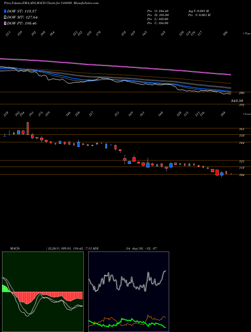This screenshot has width=251, height=332.
Task: Click the tall red candlestick near 161
Action: 28,128
